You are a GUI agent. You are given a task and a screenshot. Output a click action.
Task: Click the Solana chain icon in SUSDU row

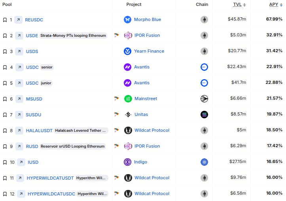pyautogui.click(x=204, y=114)
